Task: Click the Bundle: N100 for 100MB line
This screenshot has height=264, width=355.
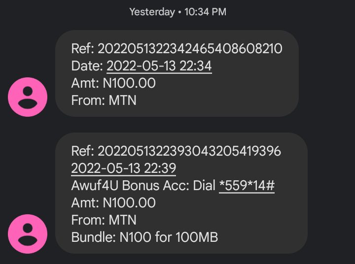Action: 144,237
